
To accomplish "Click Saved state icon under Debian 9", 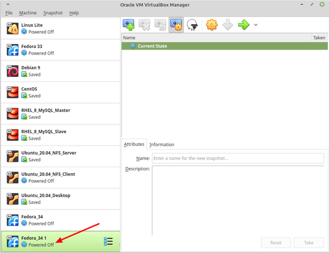I will click(x=24, y=74).
